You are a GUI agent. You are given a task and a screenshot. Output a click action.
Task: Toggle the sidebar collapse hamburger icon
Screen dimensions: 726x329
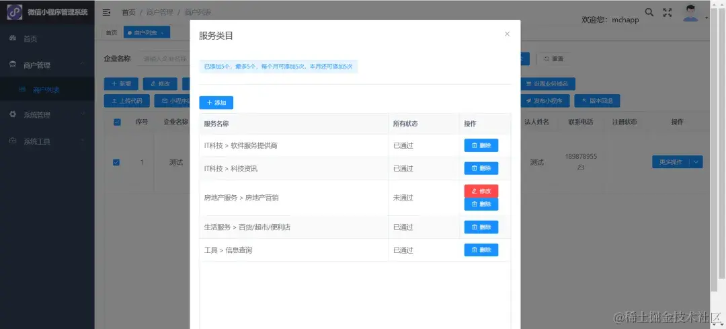(106, 13)
